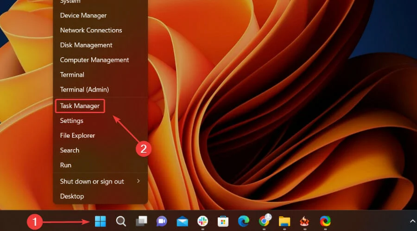
Task: Open Microsoft Store from taskbar
Action: (223, 221)
